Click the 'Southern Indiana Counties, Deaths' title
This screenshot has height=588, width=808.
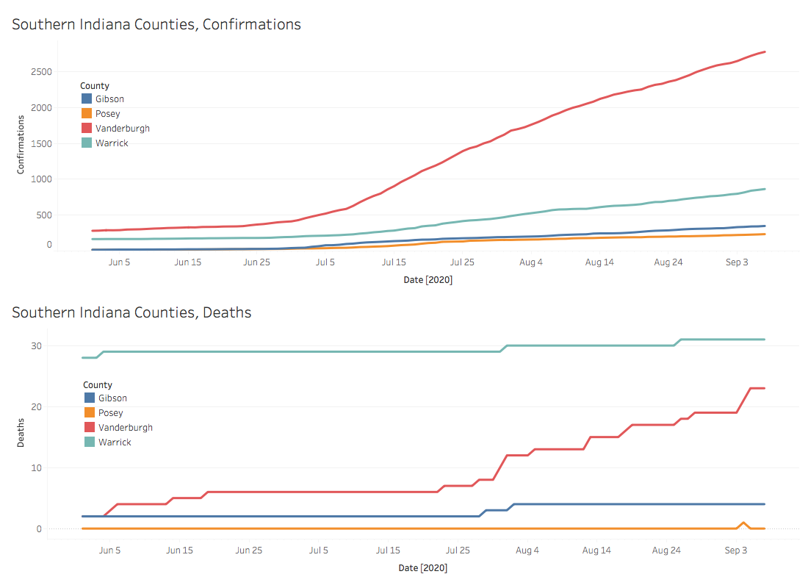(131, 313)
